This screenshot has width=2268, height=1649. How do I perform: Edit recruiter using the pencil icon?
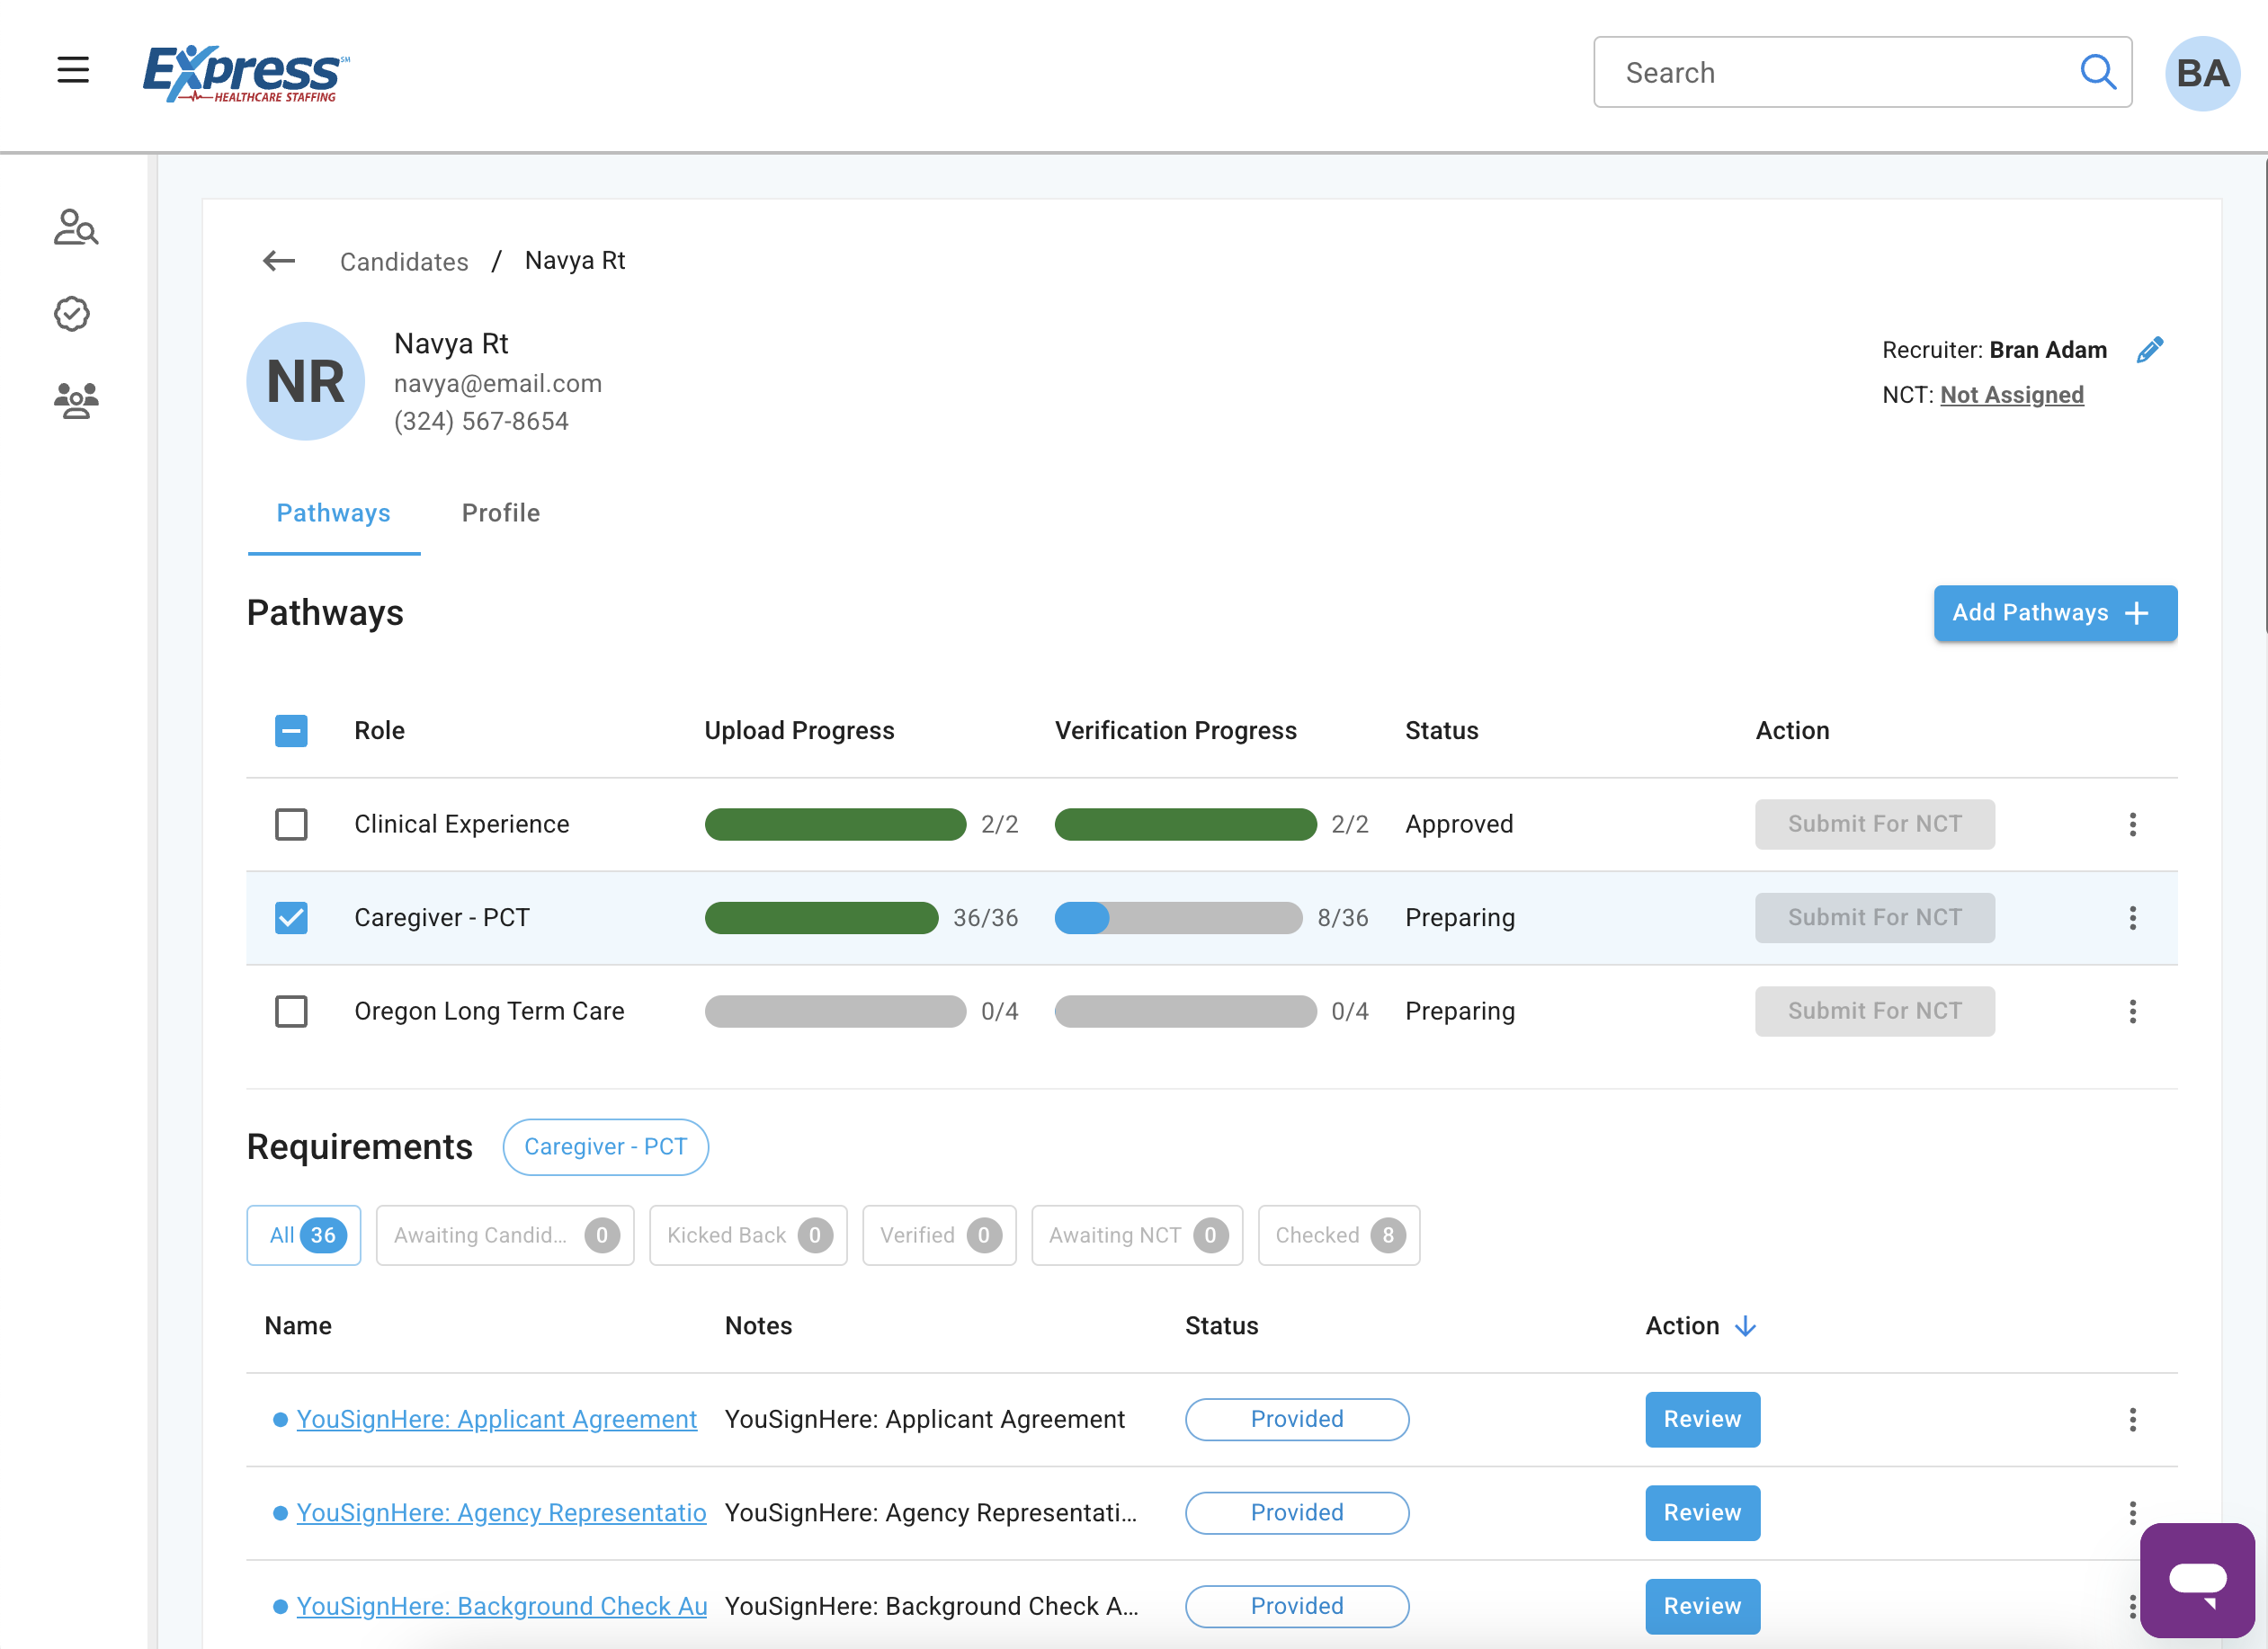2149,350
